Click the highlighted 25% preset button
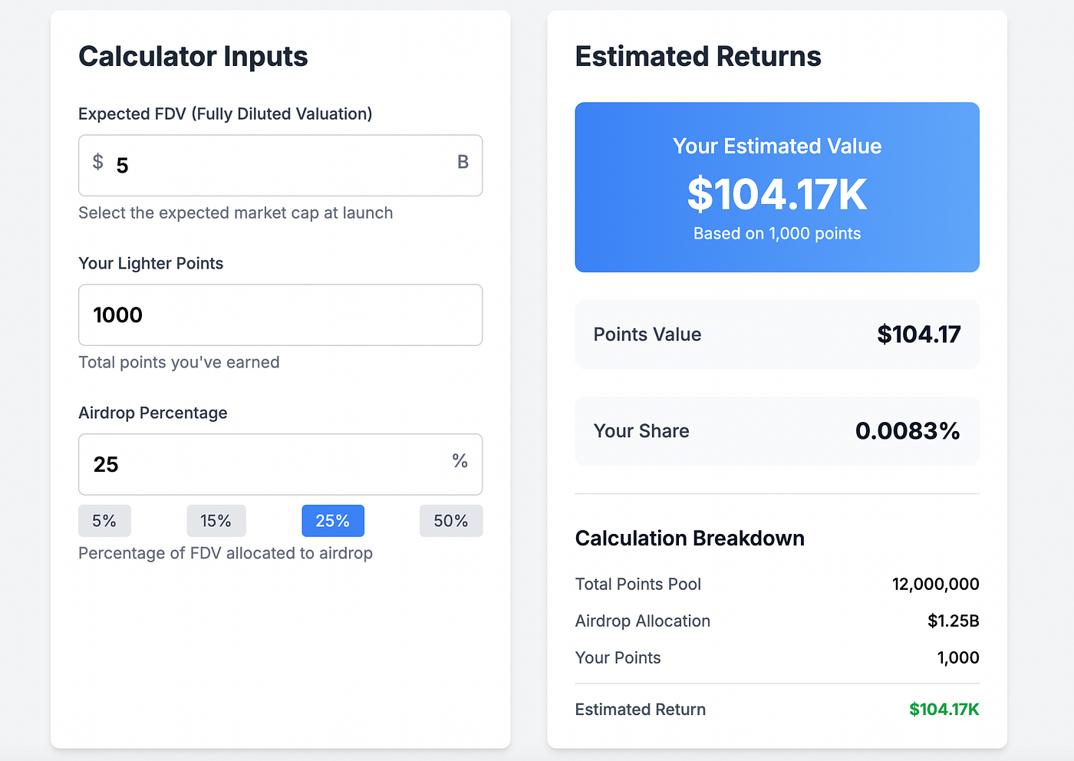 (x=333, y=520)
